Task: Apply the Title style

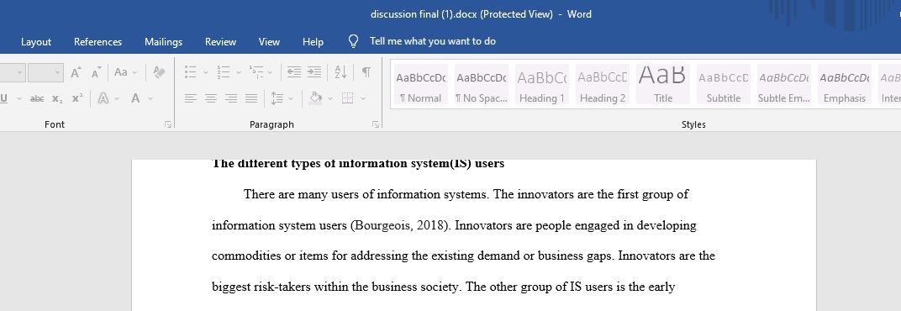Action: (x=662, y=85)
